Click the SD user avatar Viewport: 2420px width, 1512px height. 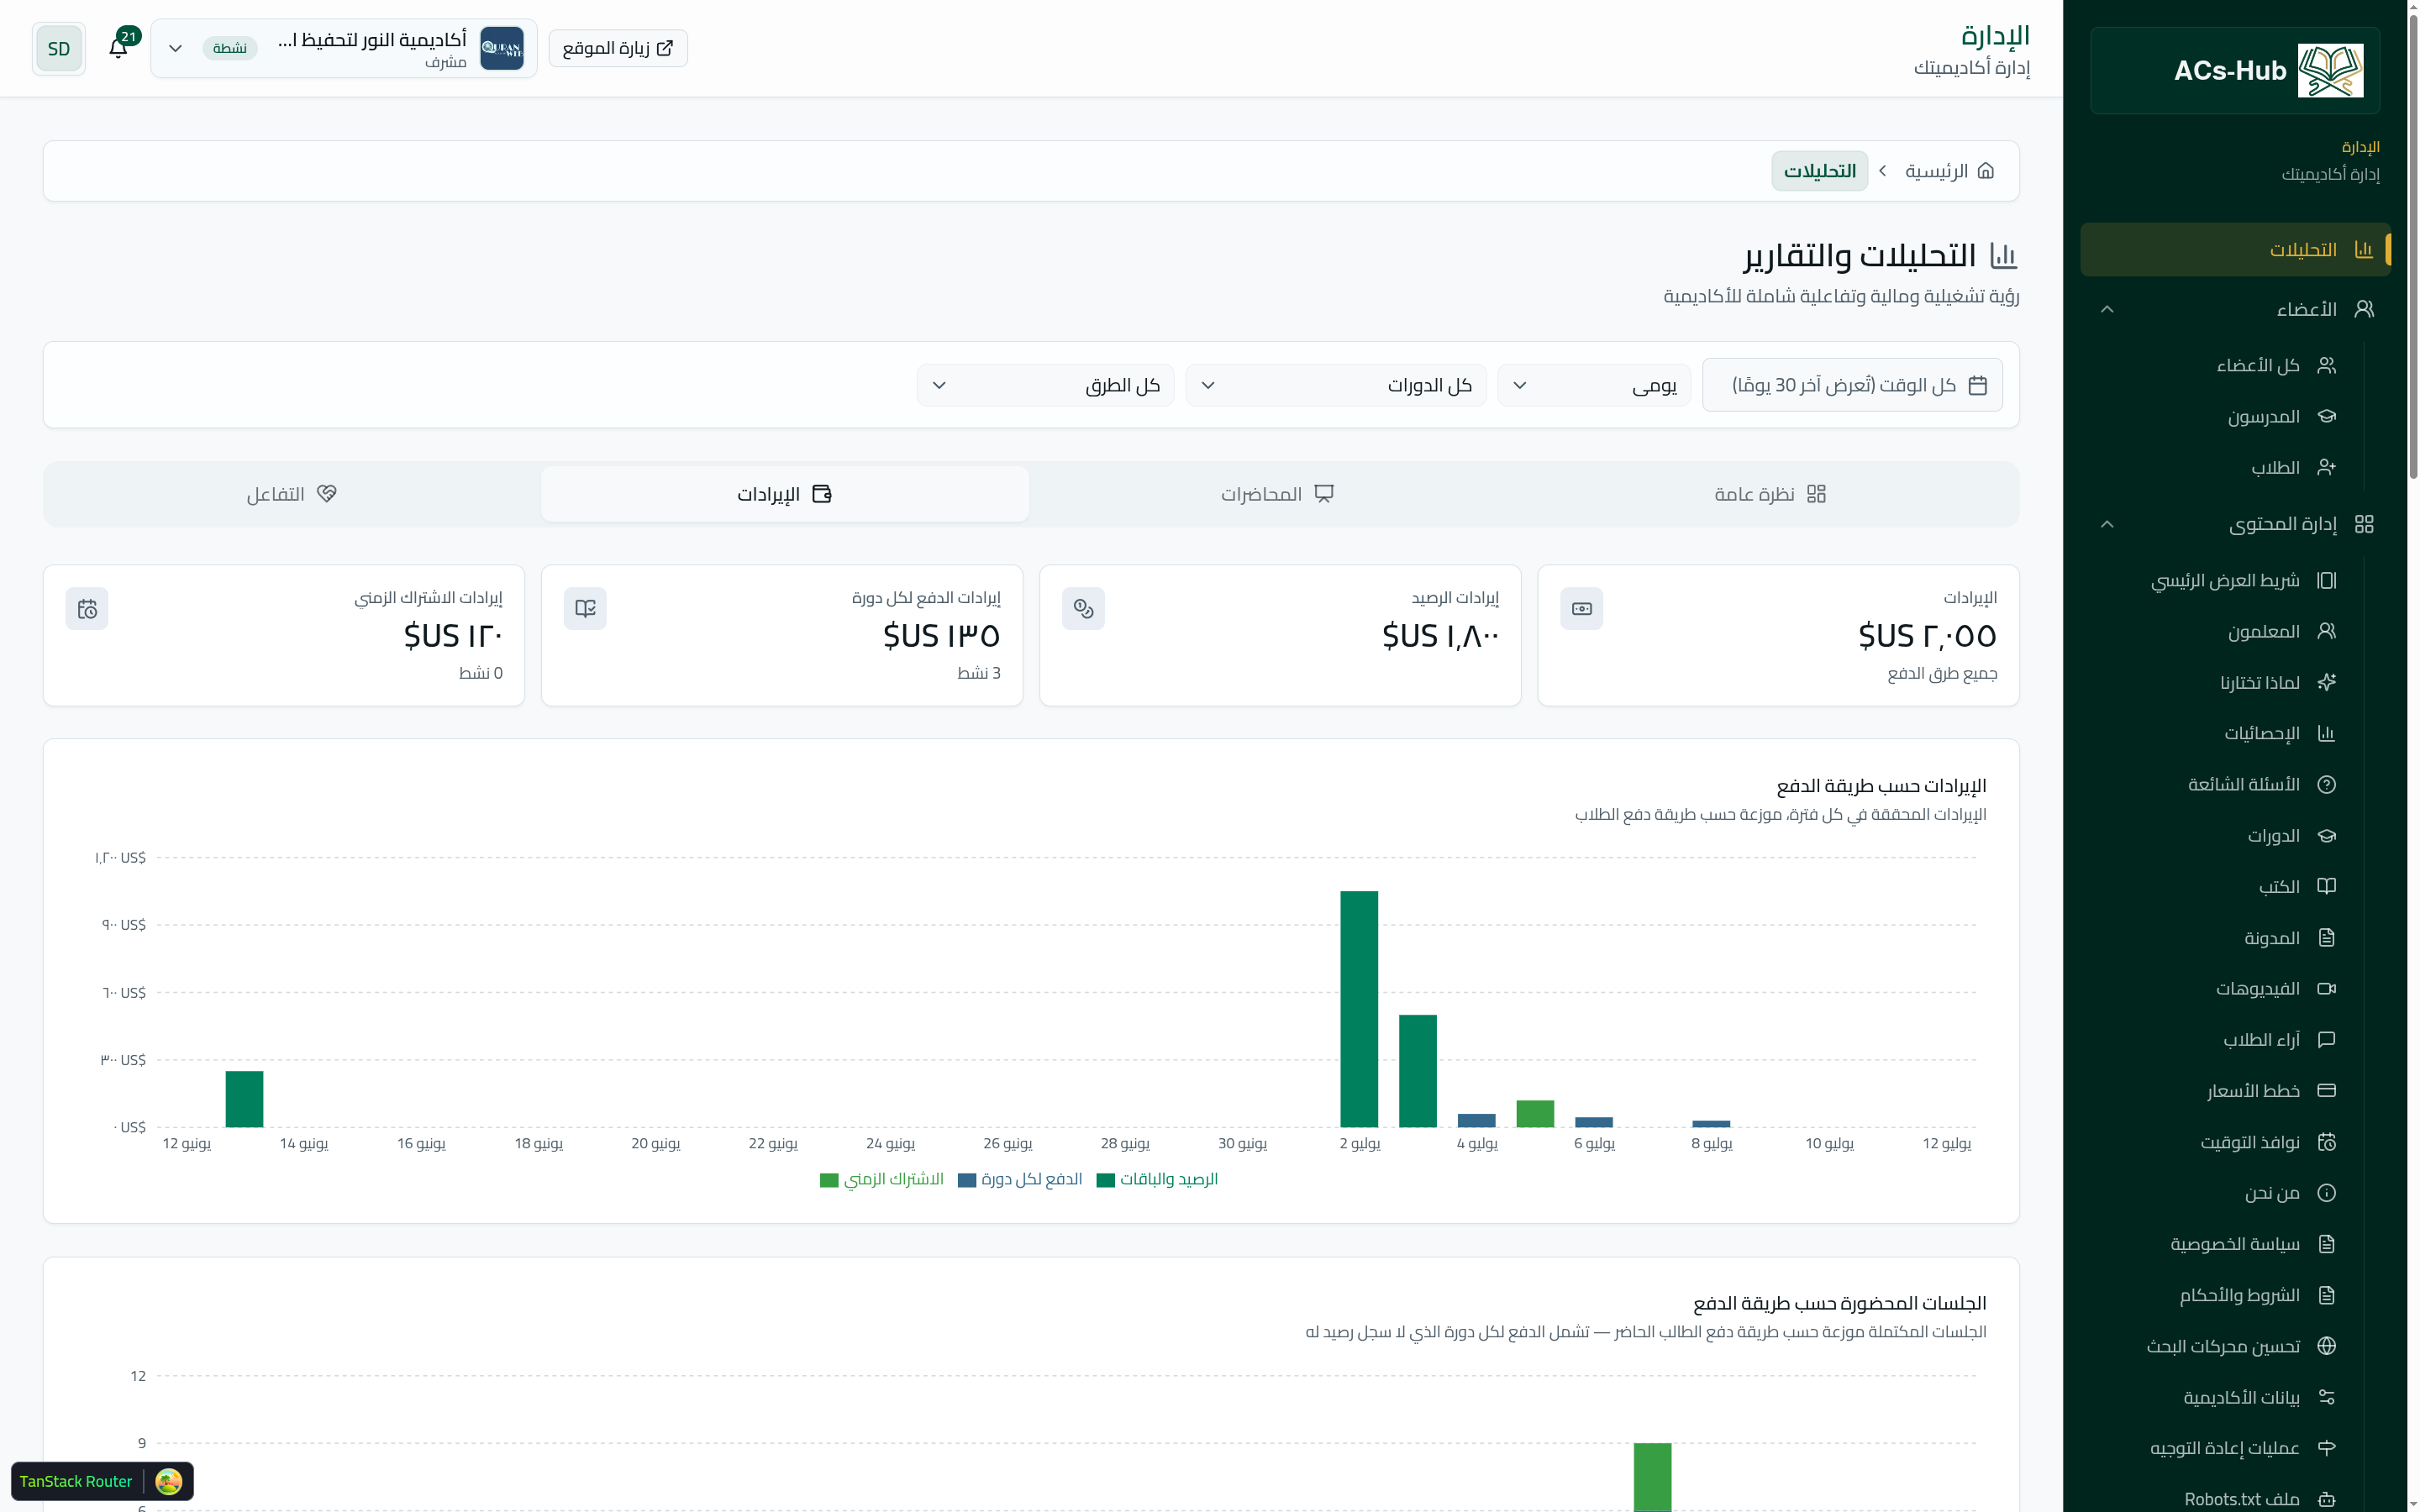[59, 48]
